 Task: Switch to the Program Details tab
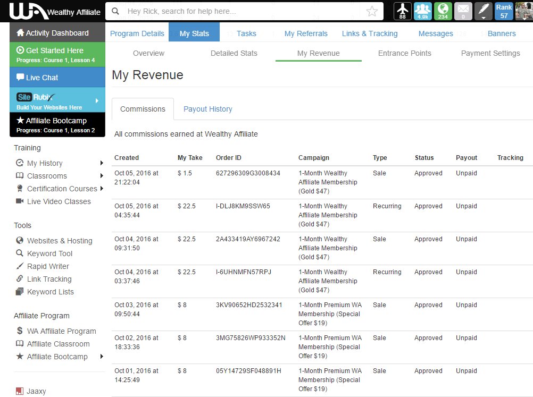pos(137,33)
